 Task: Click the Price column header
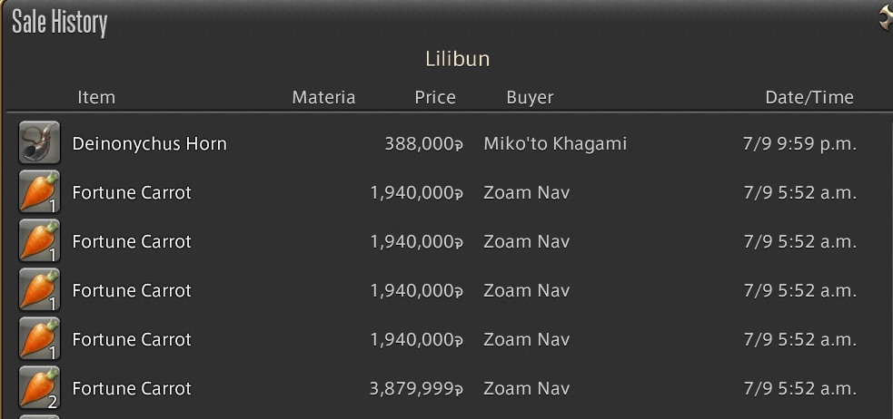point(435,97)
